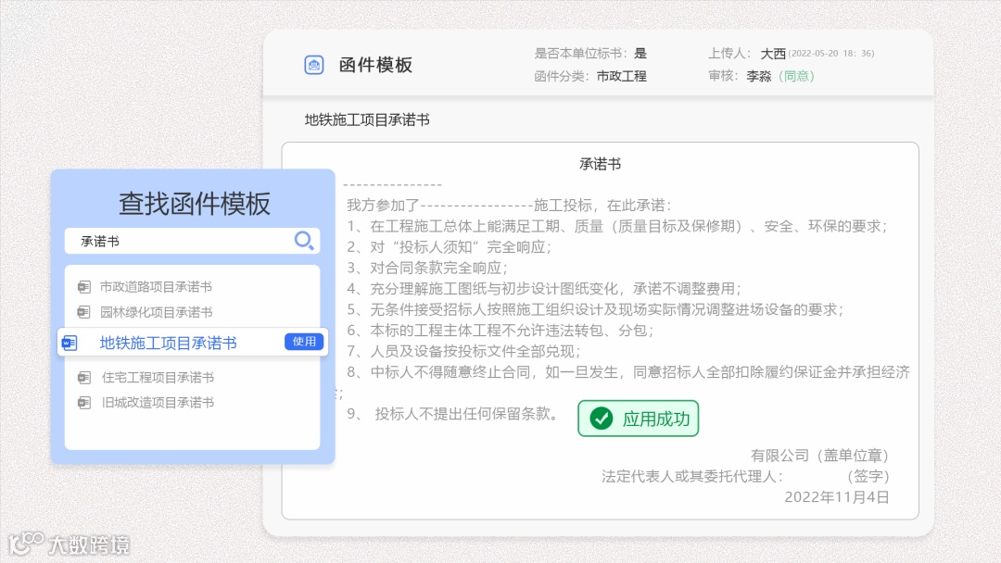This screenshot has height=563, width=1001.
Task: Click upload timestamp 2022-05-20 18:36
Action: tap(831, 54)
